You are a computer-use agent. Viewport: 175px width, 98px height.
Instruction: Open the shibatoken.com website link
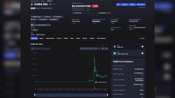36,17
